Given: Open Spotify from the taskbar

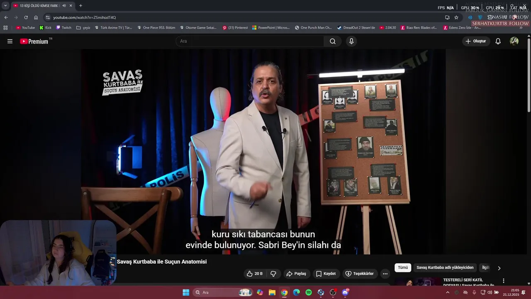Looking at the screenshot, I should tap(309, 292).
